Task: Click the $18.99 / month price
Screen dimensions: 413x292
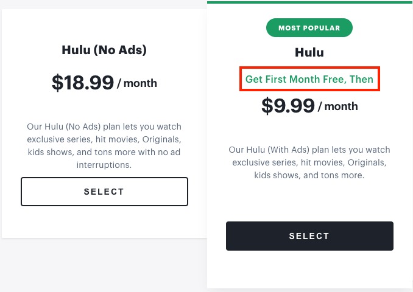Action: [104, 83]
